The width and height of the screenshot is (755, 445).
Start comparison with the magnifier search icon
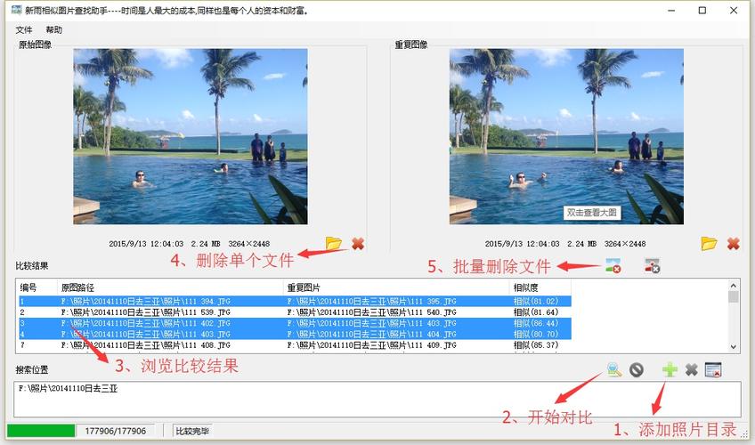[614, 369]
